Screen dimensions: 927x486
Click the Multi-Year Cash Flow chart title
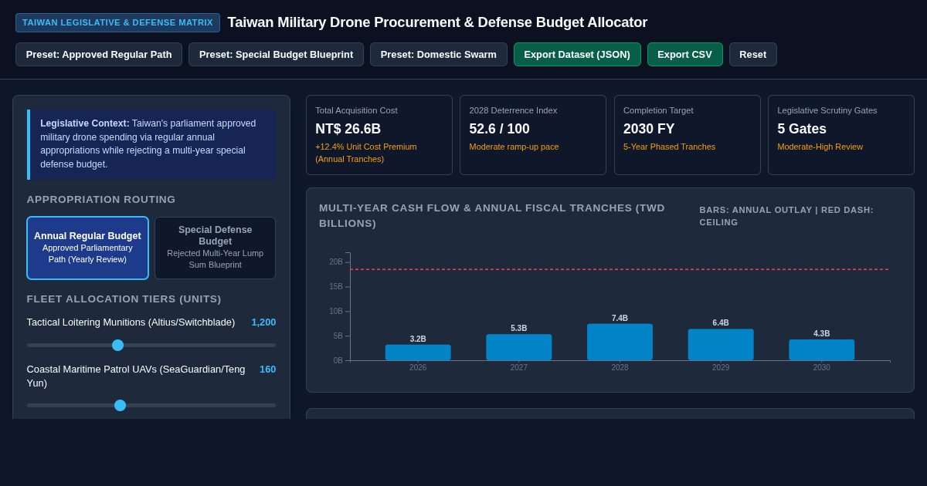492,215
